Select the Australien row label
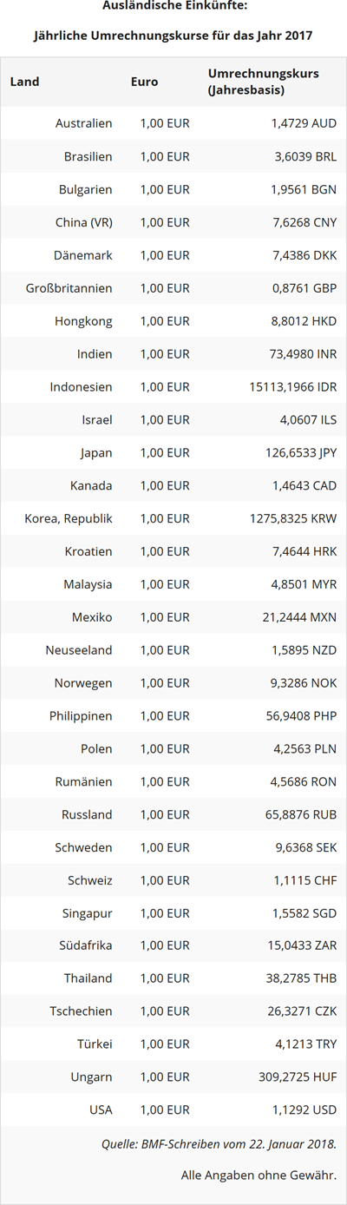Viewport: 347px width, 1205px height. 83,123
